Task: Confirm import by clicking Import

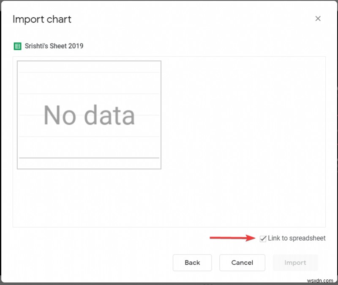Action: [295, 263]
